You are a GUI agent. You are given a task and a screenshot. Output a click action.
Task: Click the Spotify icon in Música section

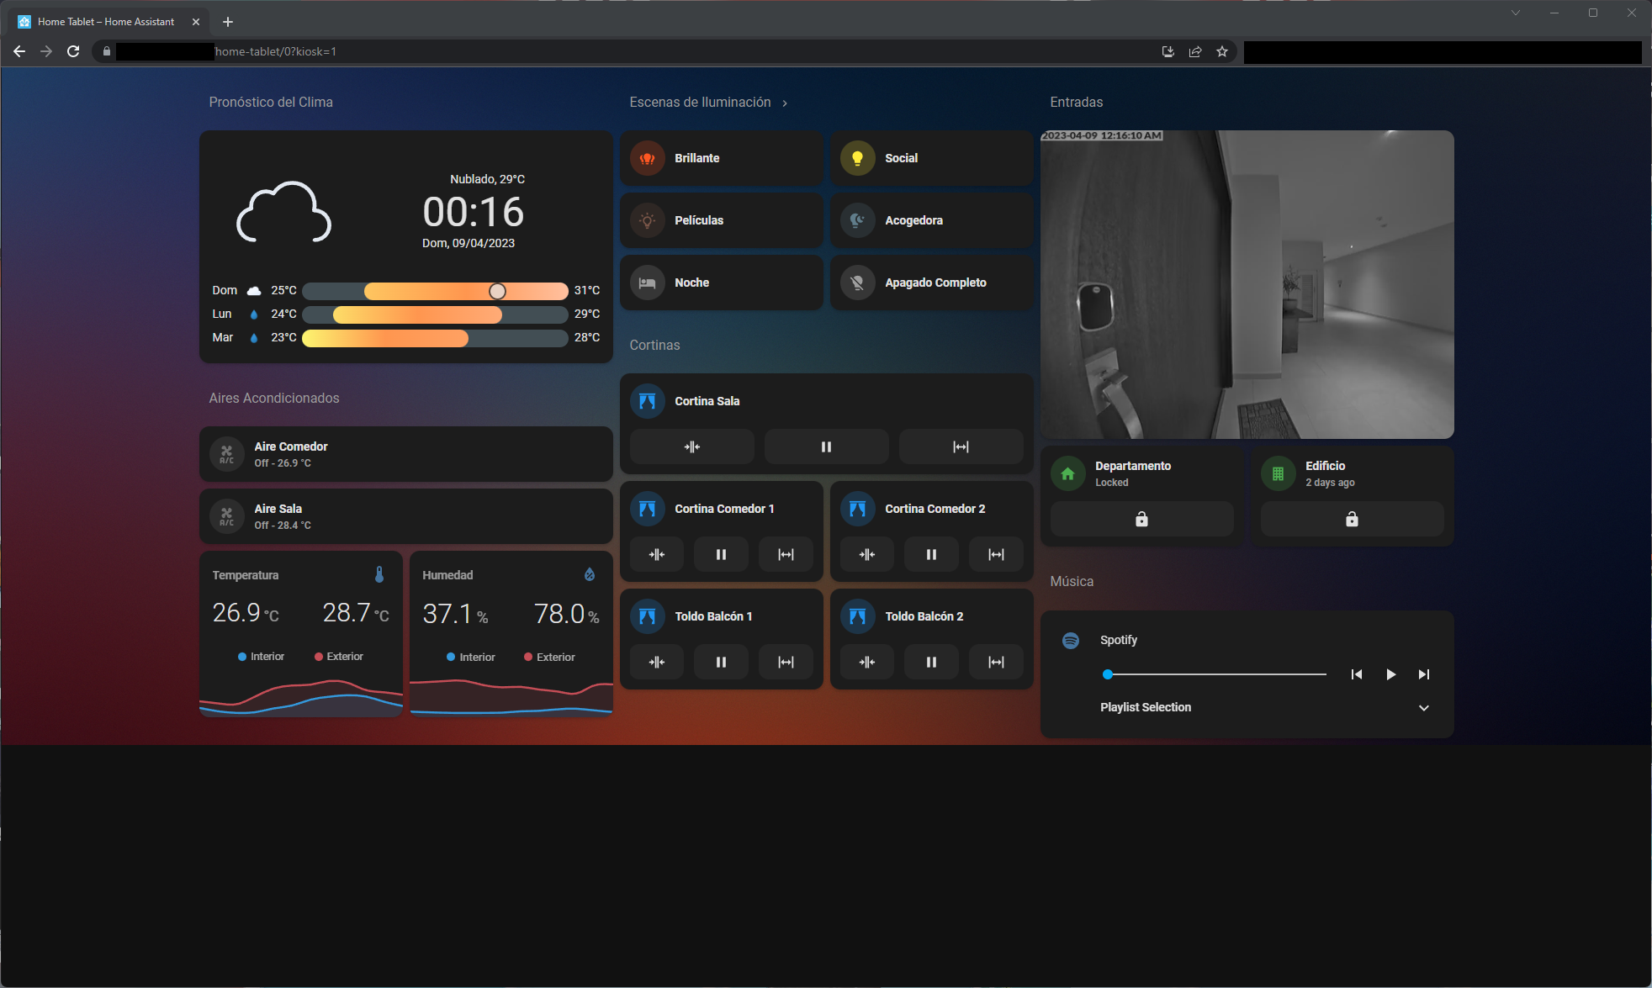tap(1071, 640)
